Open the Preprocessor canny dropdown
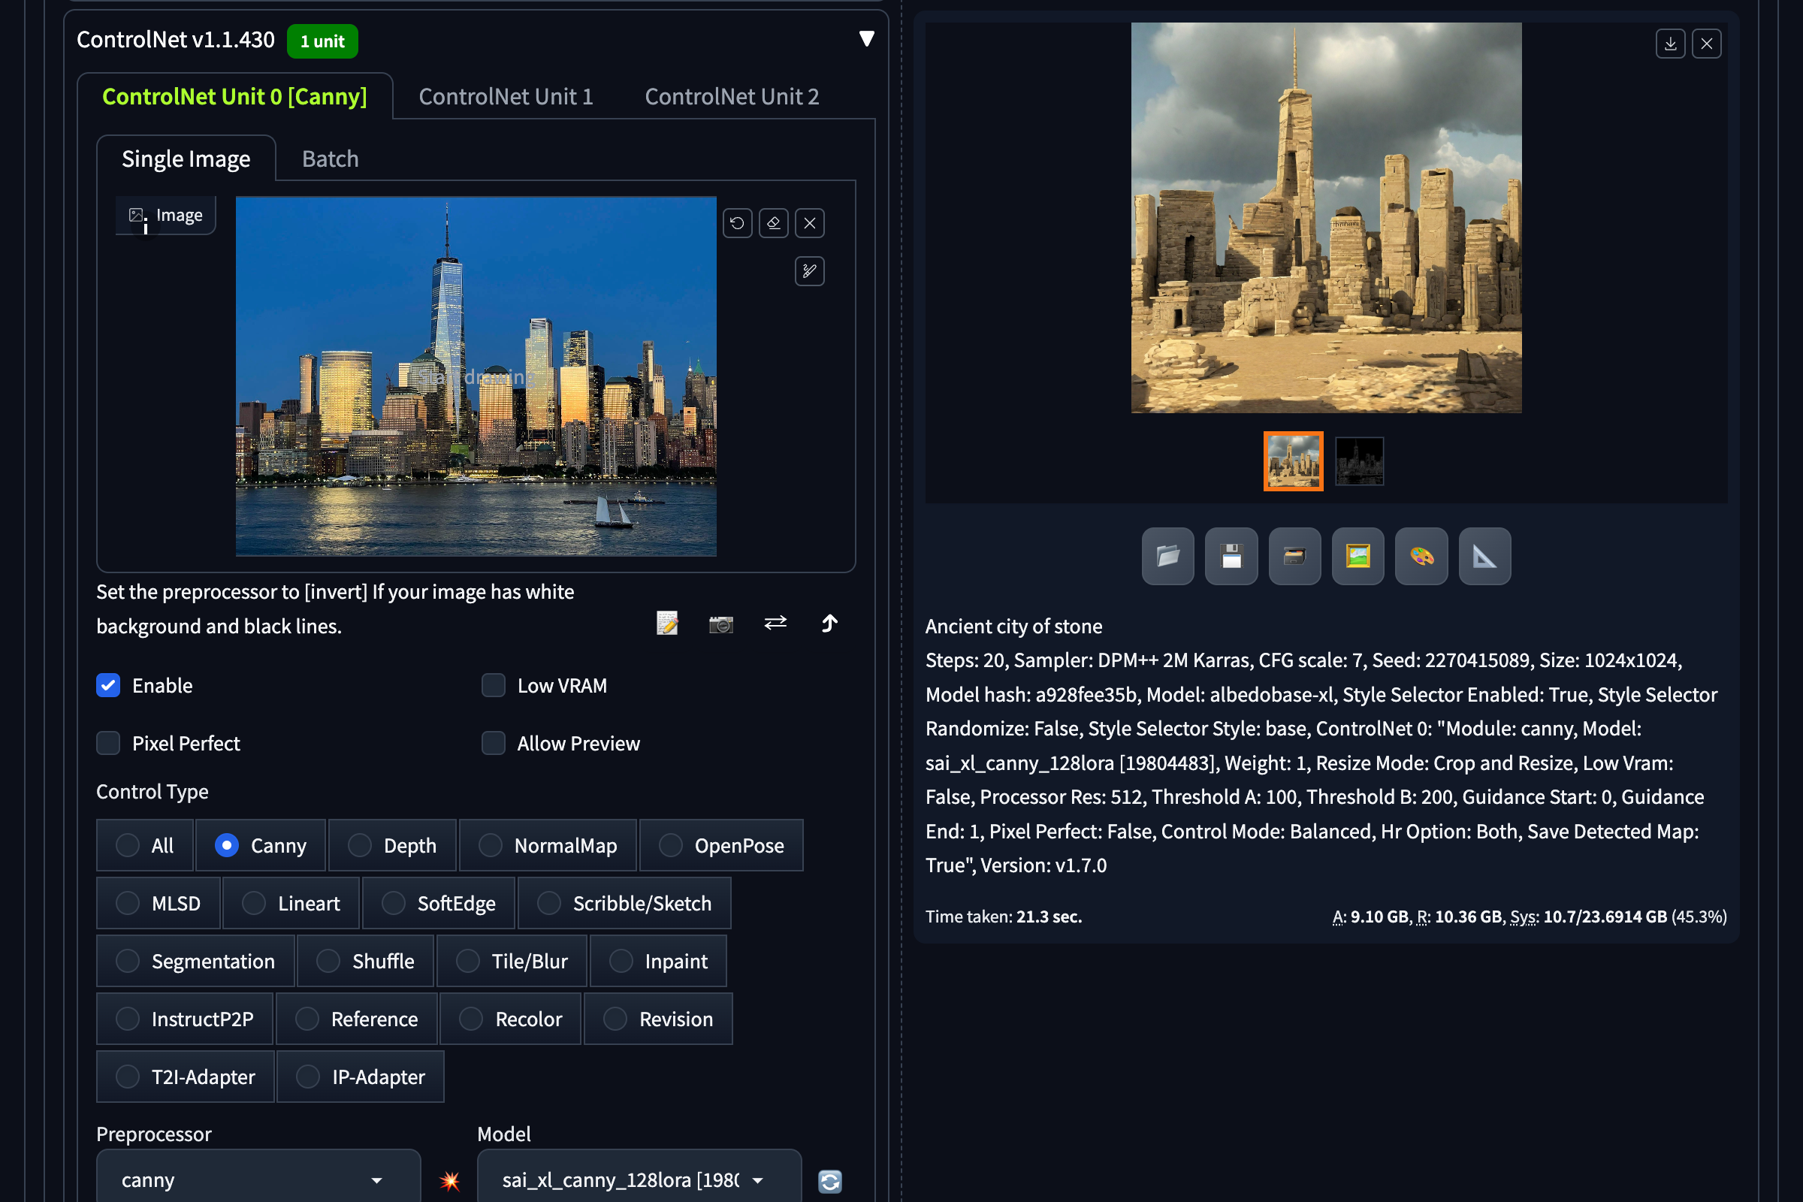 (258, 1179)
